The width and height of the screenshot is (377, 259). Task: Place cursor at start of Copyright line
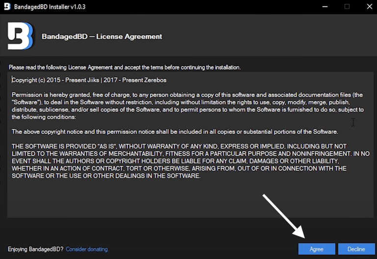coord(12,80)
